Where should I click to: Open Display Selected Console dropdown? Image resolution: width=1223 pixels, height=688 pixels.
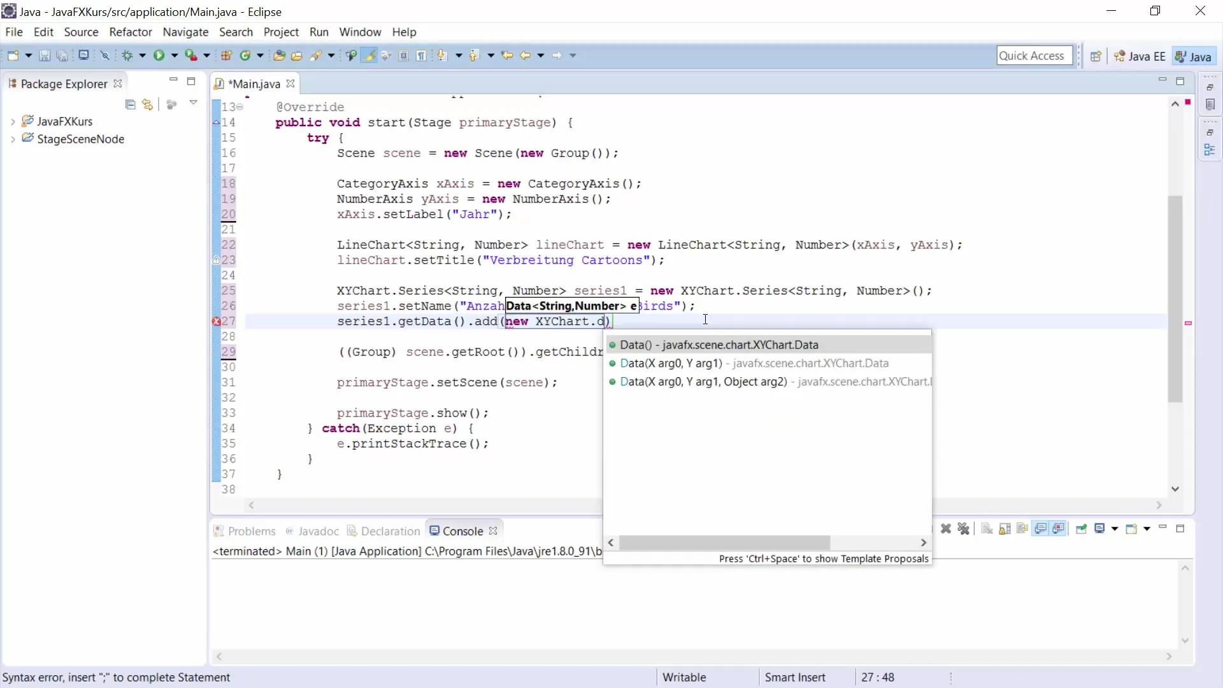[x=1115, y=529]
